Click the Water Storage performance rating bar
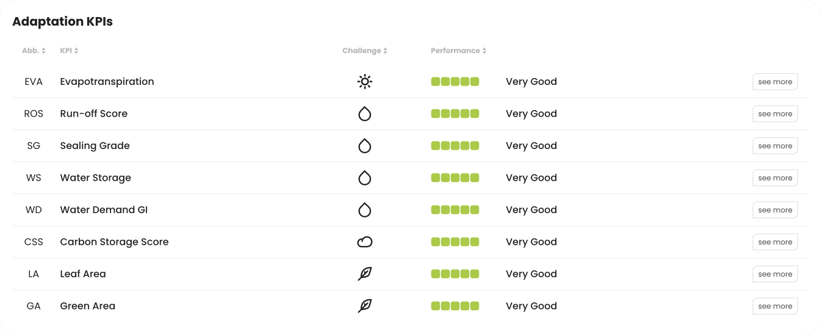This screenshot has width=820, height=334. pos(455,178)
